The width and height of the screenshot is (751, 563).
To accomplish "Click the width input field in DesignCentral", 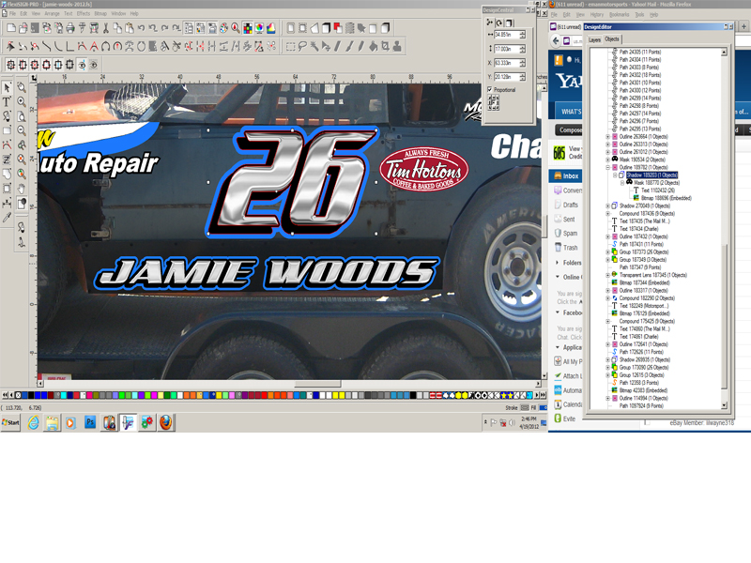I will coord(506,35).
